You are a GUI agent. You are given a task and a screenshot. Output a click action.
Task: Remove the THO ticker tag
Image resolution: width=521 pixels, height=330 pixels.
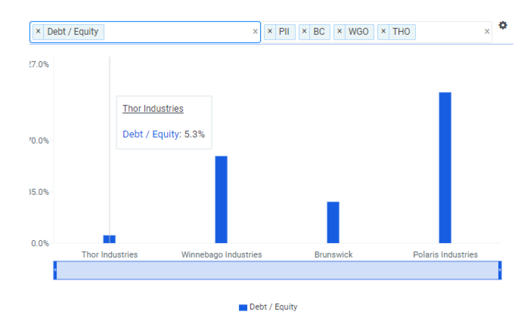pyautogui.click(x=383, y=32)
